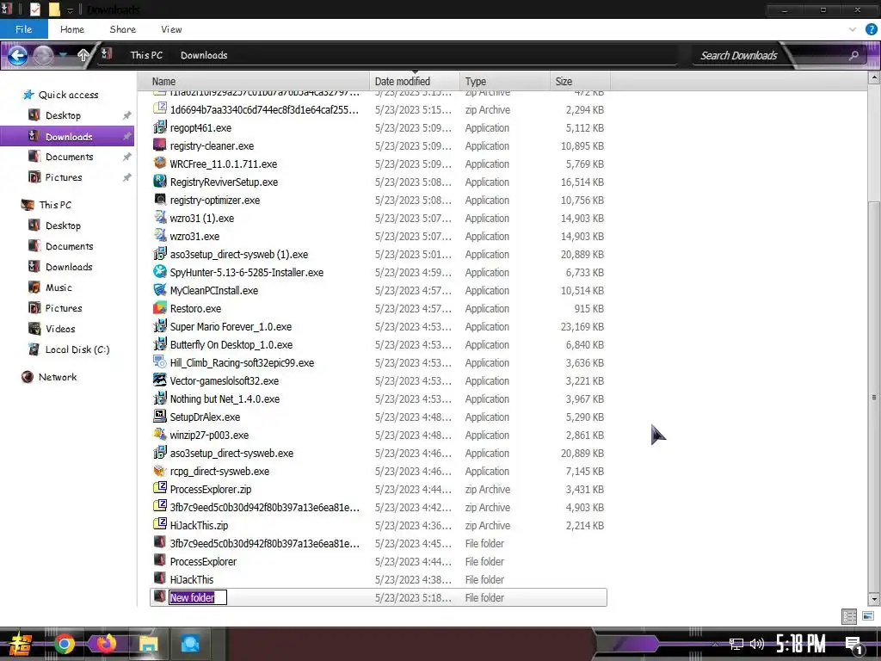Viewport: 881px width, 661px height.
Task: Select pinned Downloads in Quick access
Action: point(69,137)
